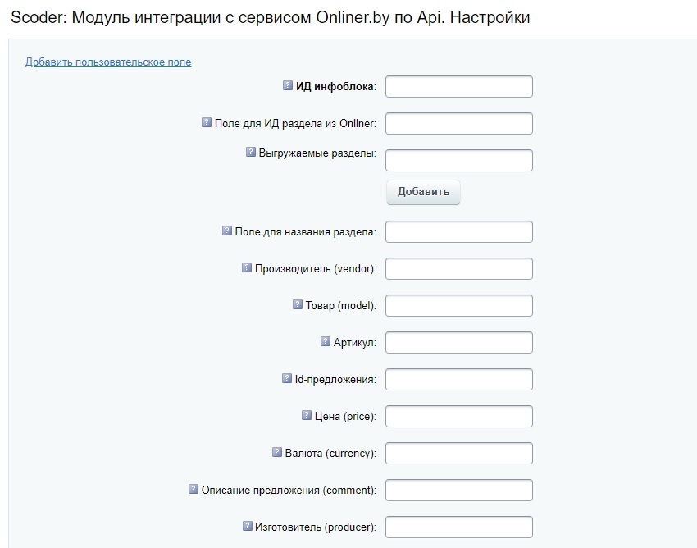Click the Изготовитель (producer) text field

[458, 527]
